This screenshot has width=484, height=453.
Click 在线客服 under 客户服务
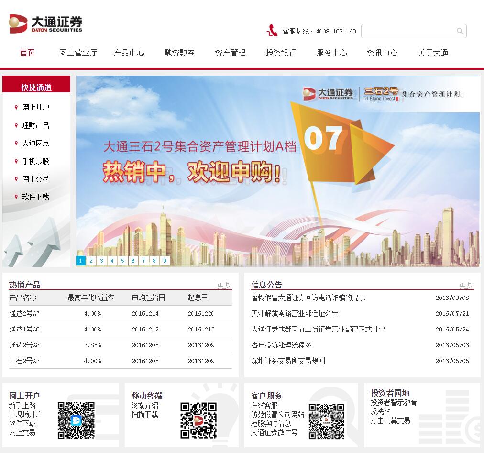click(264, 405)
